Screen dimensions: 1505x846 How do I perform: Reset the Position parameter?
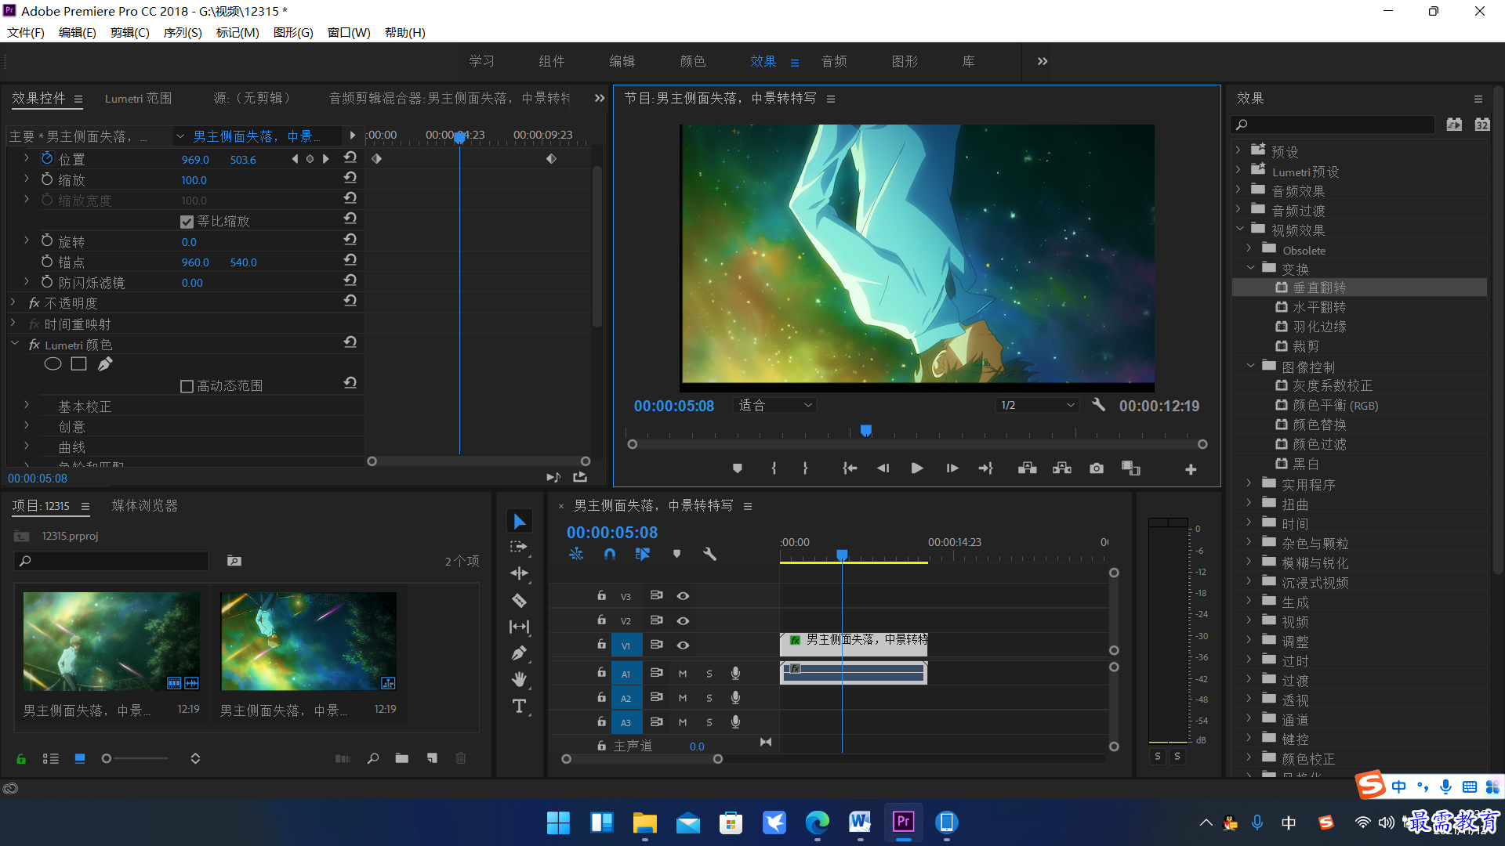pos(350,158)
